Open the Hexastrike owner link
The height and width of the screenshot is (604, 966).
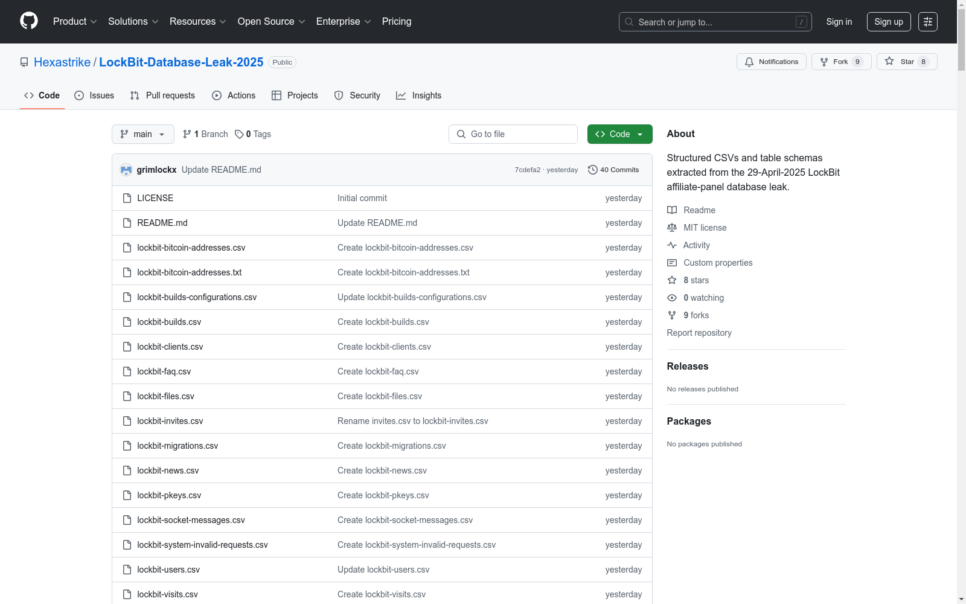62,62
